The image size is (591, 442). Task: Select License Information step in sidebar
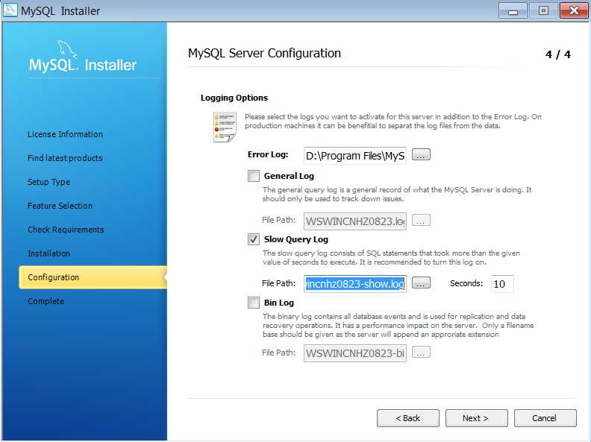65,134
